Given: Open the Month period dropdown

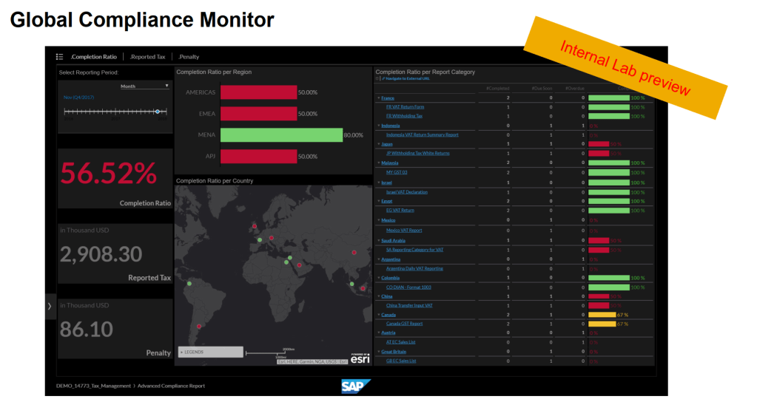Looking at the screenshot, I should [x=145, y=86].
